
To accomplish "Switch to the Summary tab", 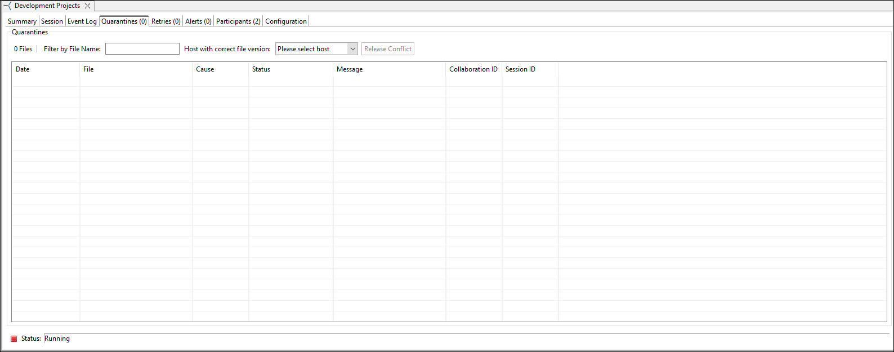I will (x=22, y=21).
